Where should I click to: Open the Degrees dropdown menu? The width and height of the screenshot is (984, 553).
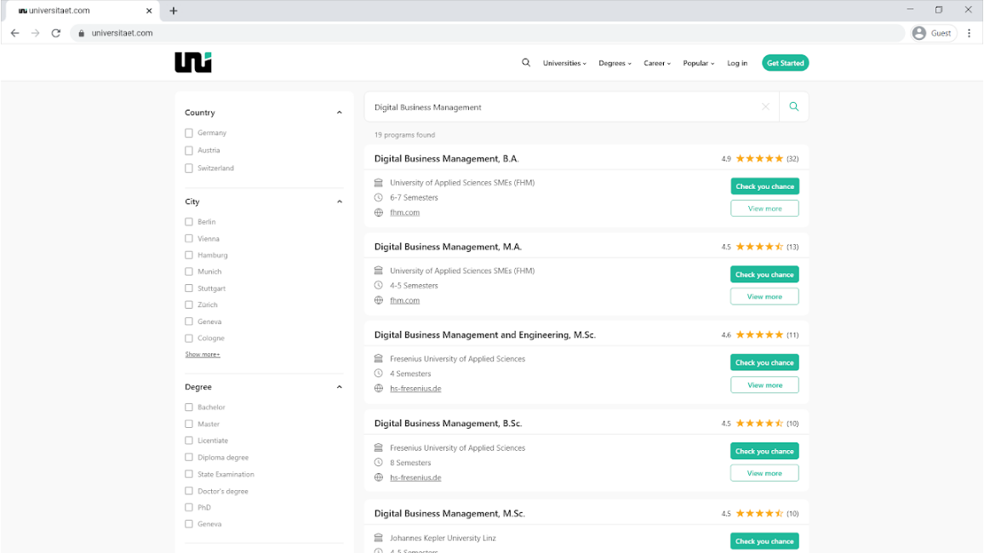coord(615,63)
